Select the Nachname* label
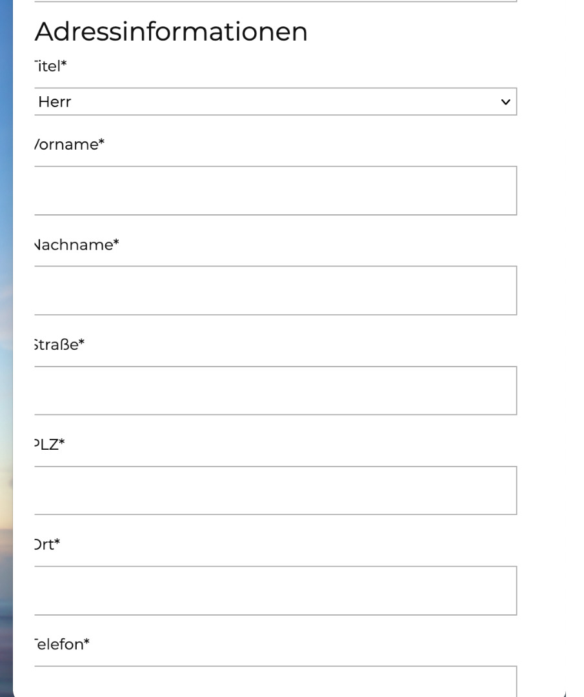This screenshot has height=697, width=584. pos(75,245)
